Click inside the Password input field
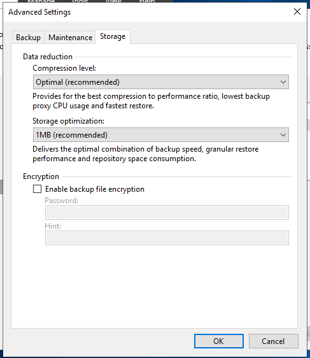 tap(167, 213)
